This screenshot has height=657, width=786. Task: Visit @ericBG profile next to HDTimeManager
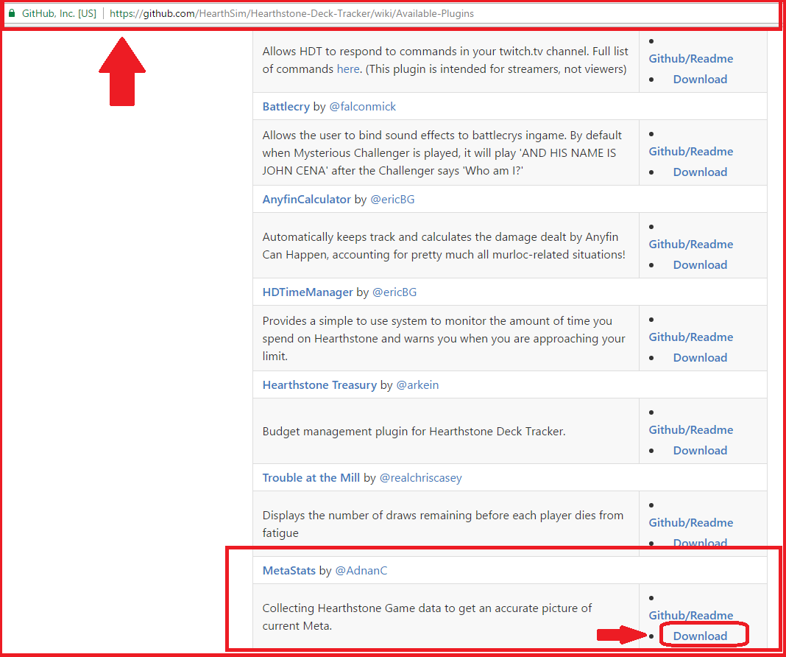[x=394, y=292]
